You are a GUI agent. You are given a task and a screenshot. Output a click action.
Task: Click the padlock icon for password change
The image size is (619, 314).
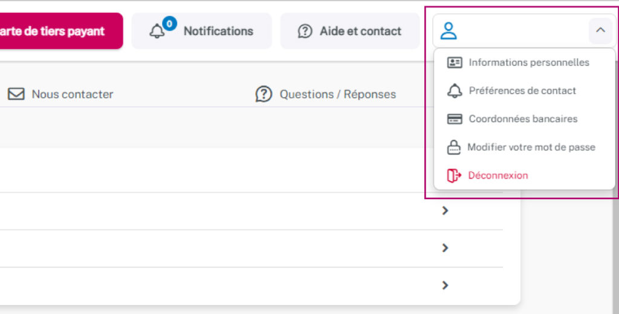click(x=454, y=147)
